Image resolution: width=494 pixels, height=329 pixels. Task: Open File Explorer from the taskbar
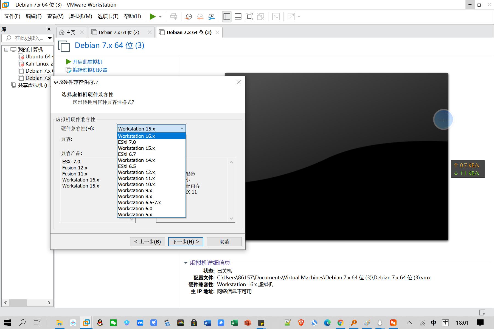59,323
